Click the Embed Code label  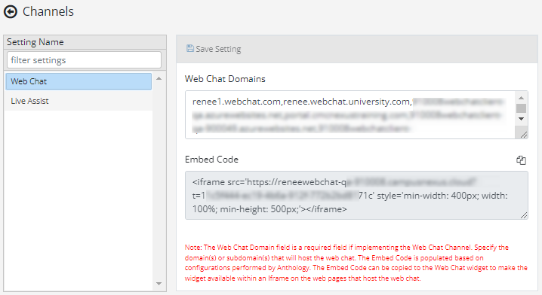click(x=211, y=160)
